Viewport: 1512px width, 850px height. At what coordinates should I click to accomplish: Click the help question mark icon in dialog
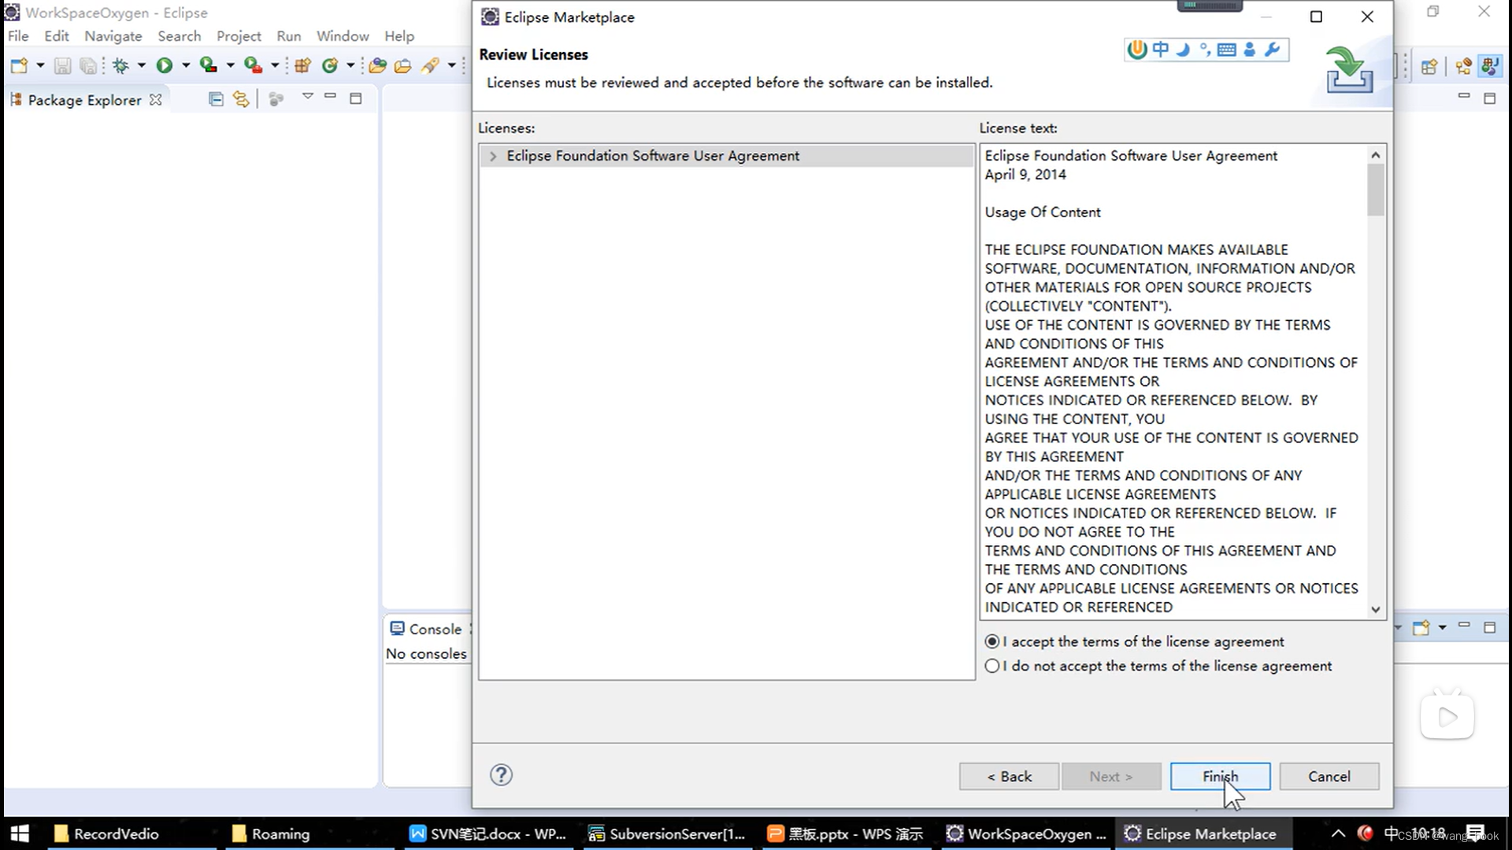coord(501,775)
